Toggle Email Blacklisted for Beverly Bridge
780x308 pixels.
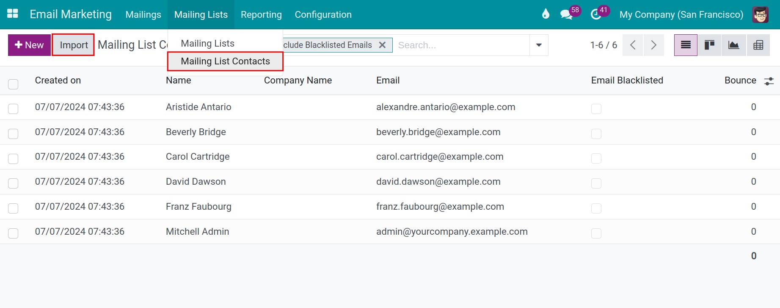596,134
